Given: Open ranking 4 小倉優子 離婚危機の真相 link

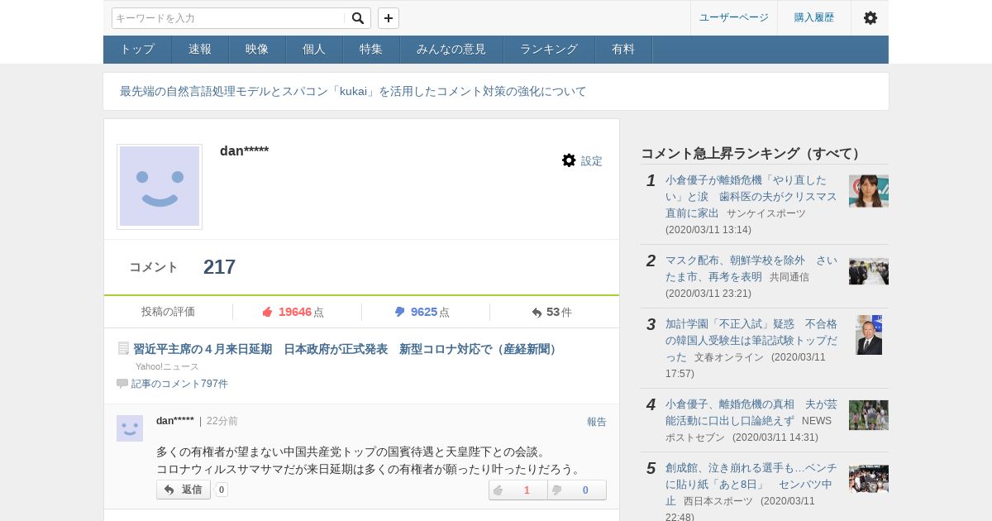Looking at the screenshot, I should [751, 412].
